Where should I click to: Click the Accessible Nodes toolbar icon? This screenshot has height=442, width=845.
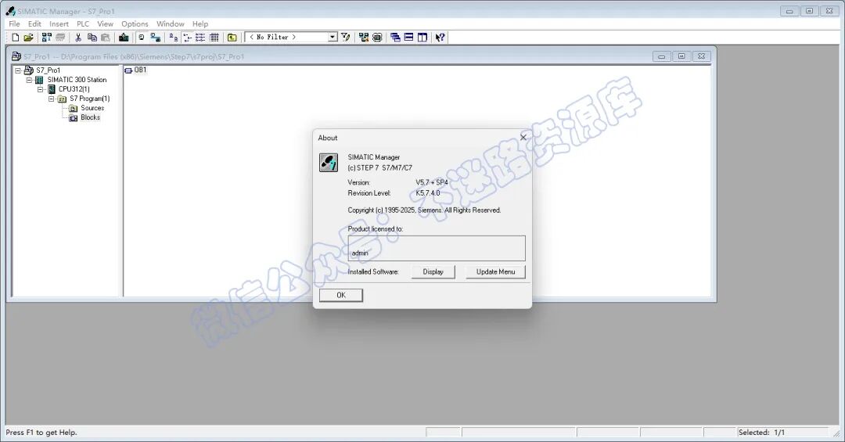pos(47,38)
